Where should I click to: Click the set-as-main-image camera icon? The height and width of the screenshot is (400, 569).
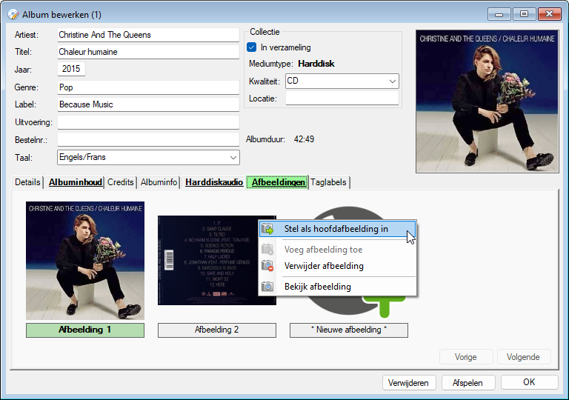(267, 229)
